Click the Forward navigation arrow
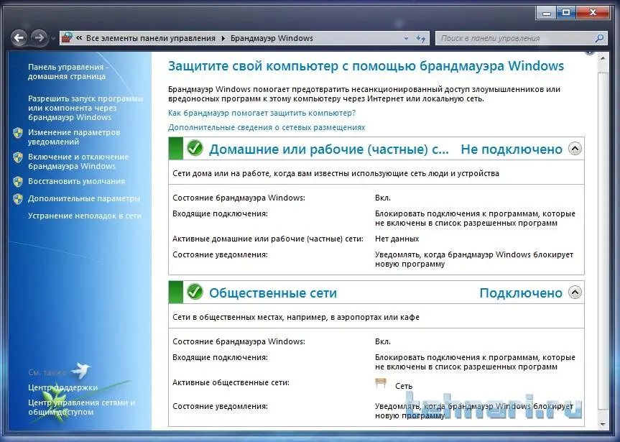This screenshot has width=620, height=442. [x=39, y=38]
